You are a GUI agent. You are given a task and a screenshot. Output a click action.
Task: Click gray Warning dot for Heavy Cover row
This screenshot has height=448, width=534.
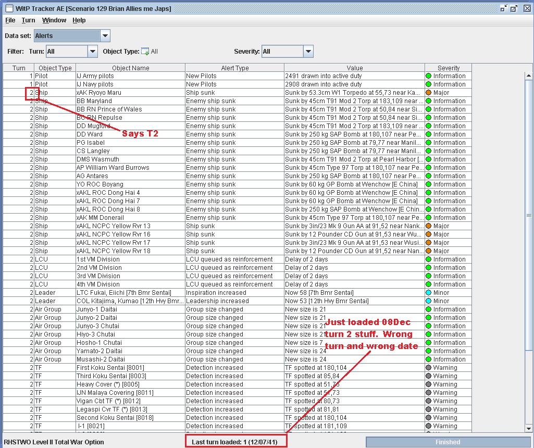tap(428, 384)
